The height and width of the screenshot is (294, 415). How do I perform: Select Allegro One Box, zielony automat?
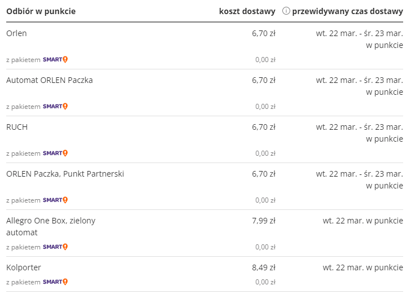coord(51,226)
